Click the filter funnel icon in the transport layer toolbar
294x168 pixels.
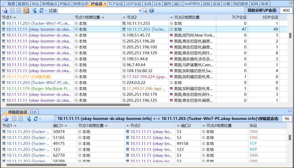click(28, 119)
